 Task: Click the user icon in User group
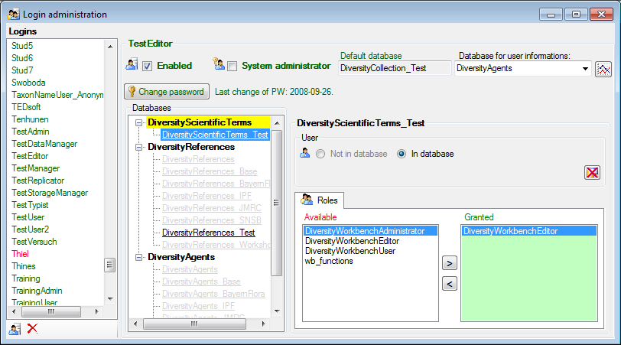coord(305,153)
